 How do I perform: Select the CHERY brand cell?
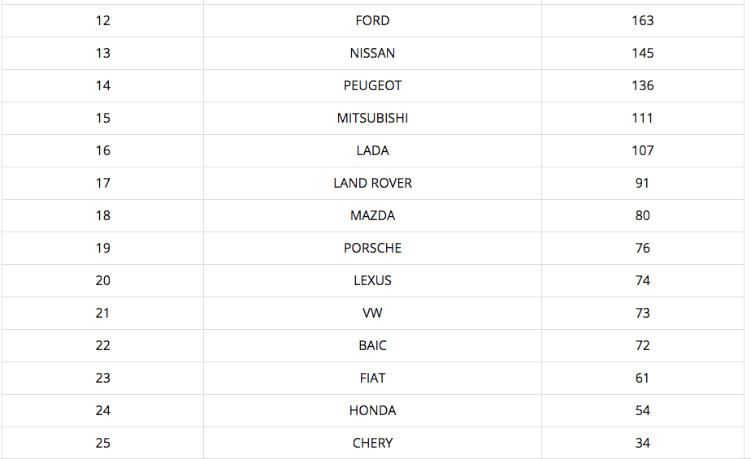coord(372,444)
